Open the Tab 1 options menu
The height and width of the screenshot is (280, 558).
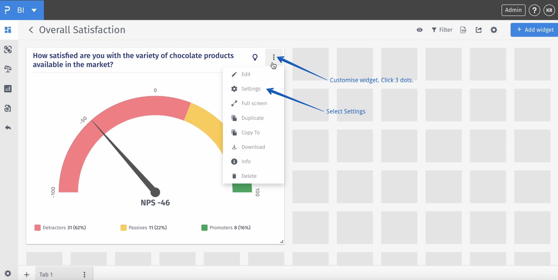point(84,274)
